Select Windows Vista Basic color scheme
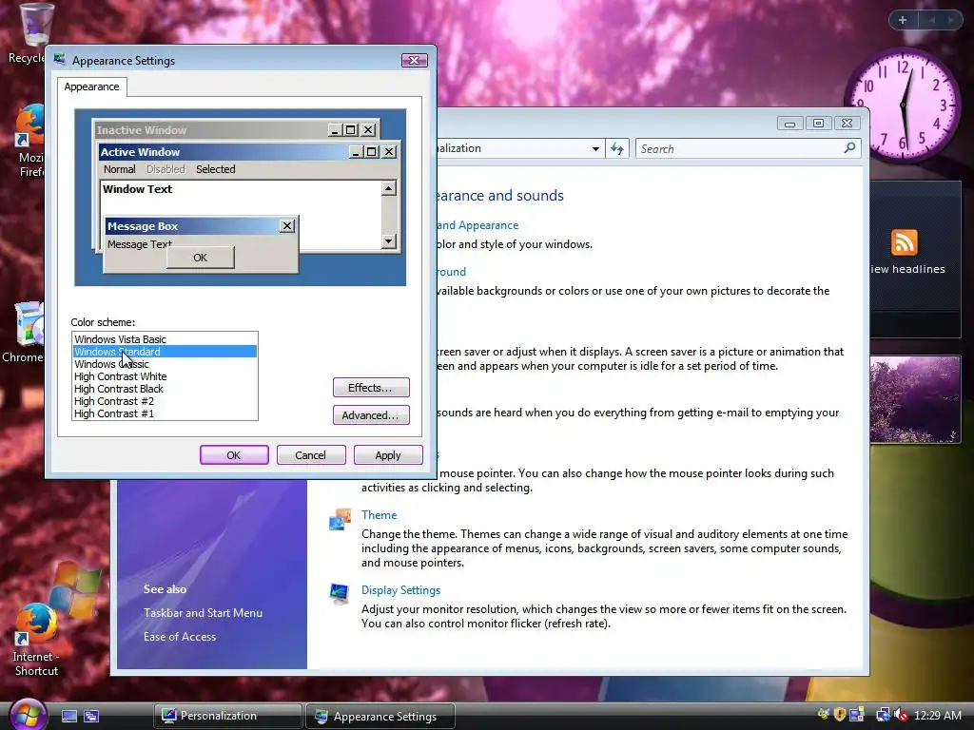The width and height of the screenshot is (974, 730). point(165,339)
